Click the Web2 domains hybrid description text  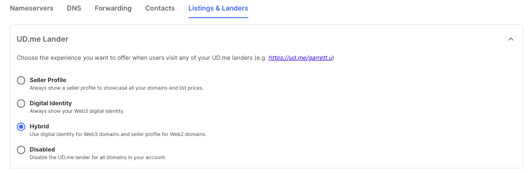pos(118,134)
